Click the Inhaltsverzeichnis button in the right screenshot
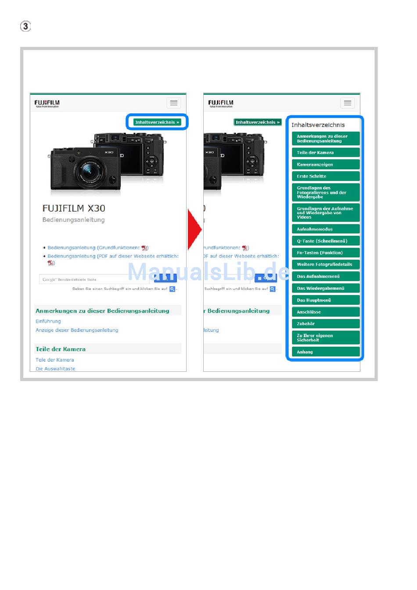The image size is (417, 590). click(257, 122)
